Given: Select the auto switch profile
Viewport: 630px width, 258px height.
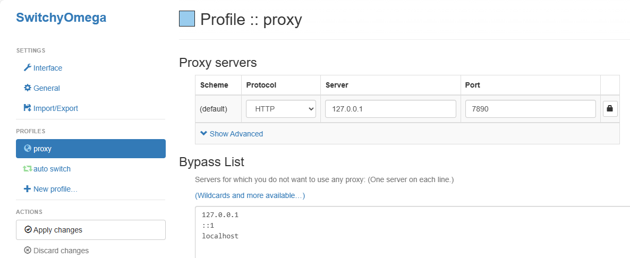Looking at the screenshot, I should pos(52,169).
